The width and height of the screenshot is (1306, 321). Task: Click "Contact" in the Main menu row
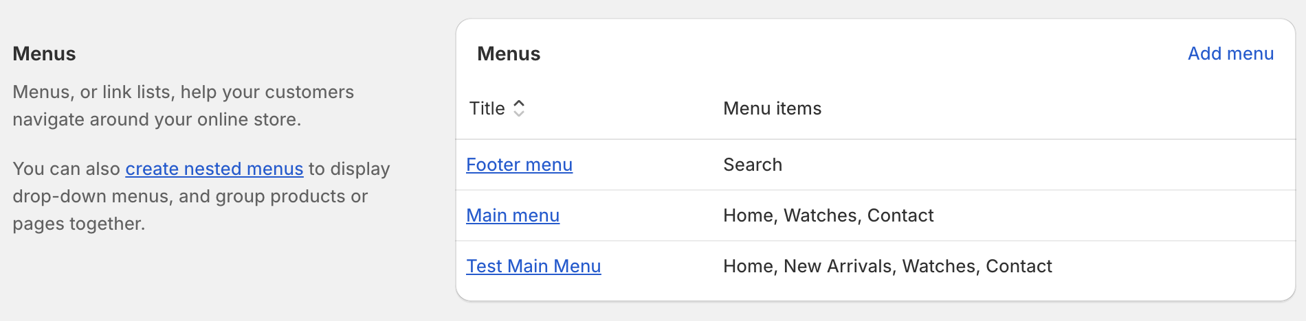point(900,215)
